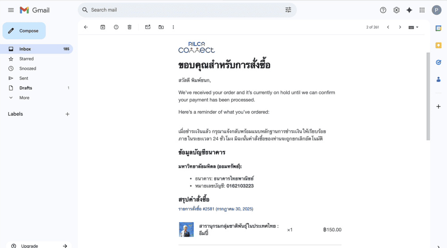Click the email vertical scrollbar
This screenshot has width=447, height=248.
428,97
